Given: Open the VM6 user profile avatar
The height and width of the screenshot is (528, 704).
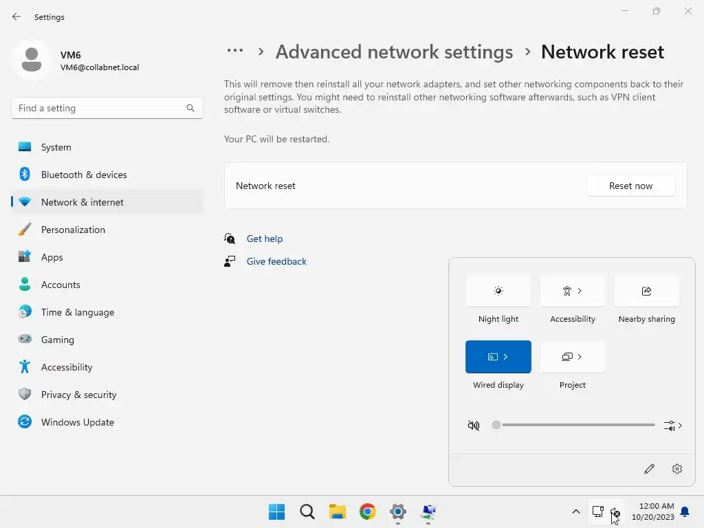Looking at the screenshot, I should [32, 60].
